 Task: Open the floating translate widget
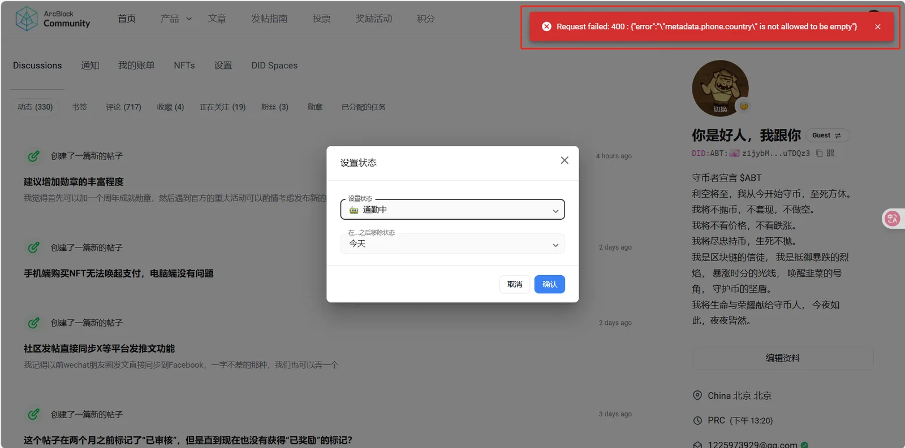pyautogui.click(x=893, y=219)
